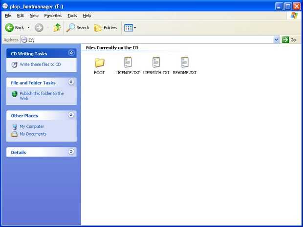Click the CD drive icon in address bar

pos(24,40)
